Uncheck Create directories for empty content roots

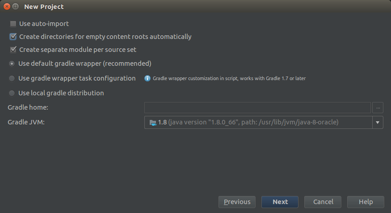[x=13, y=37]
